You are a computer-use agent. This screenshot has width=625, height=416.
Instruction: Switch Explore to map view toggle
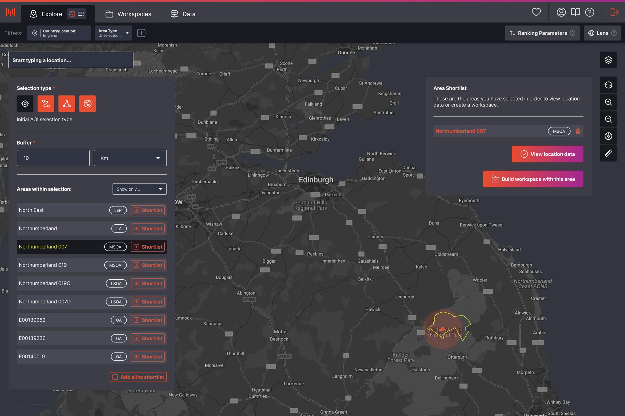[x=72, y=14]
